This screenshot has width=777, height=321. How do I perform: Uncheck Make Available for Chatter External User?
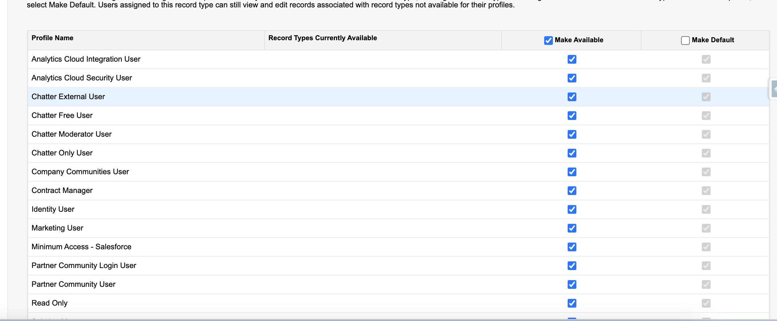(x=572, y=97)
